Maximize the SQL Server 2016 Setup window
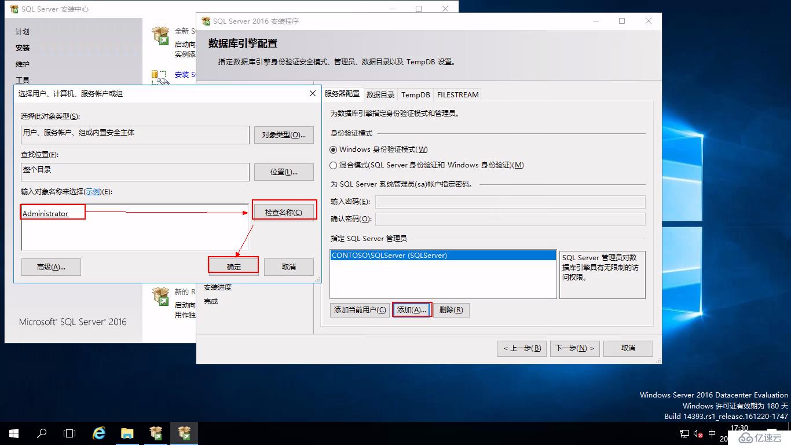 coord(622,21)
